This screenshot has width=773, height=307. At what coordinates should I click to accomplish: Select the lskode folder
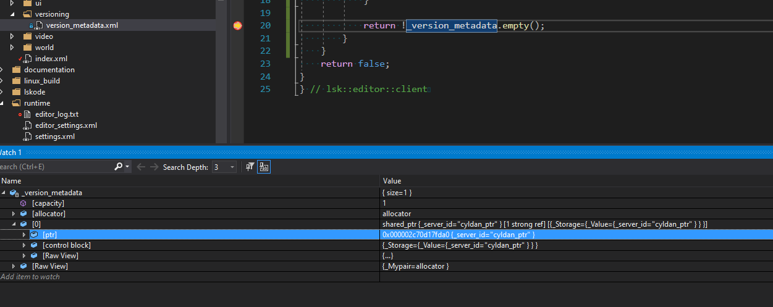point(35,92)
